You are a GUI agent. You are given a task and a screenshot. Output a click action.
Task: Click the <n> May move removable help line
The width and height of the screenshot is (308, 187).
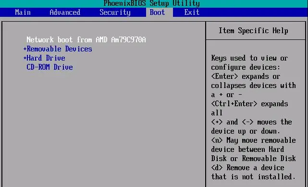253,140
